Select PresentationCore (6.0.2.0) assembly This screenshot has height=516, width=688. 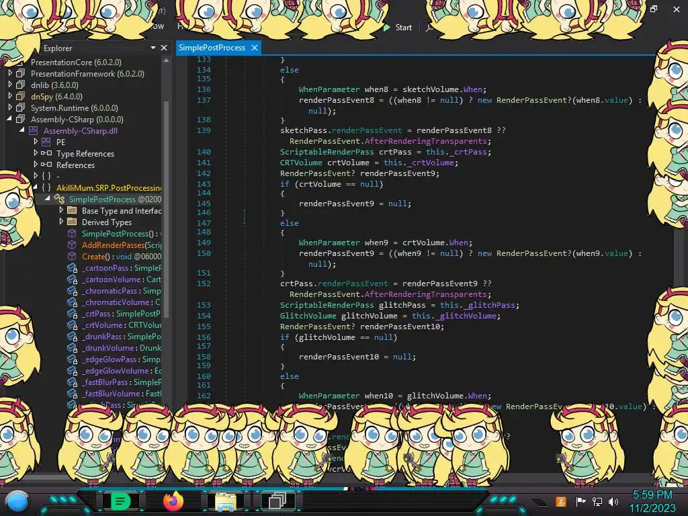click(76, 62)
